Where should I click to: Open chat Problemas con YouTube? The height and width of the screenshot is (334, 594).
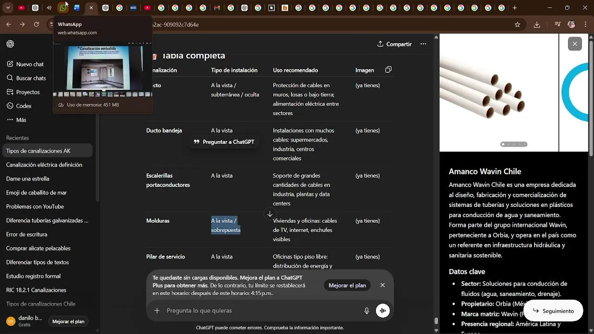48,206
